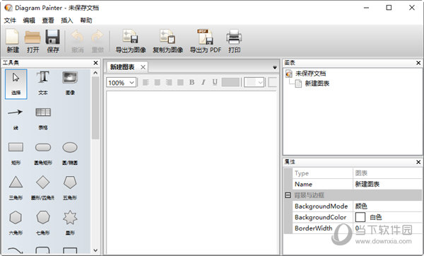Open the 编辑 menu

pyautogui.click(x=29, y=21)
